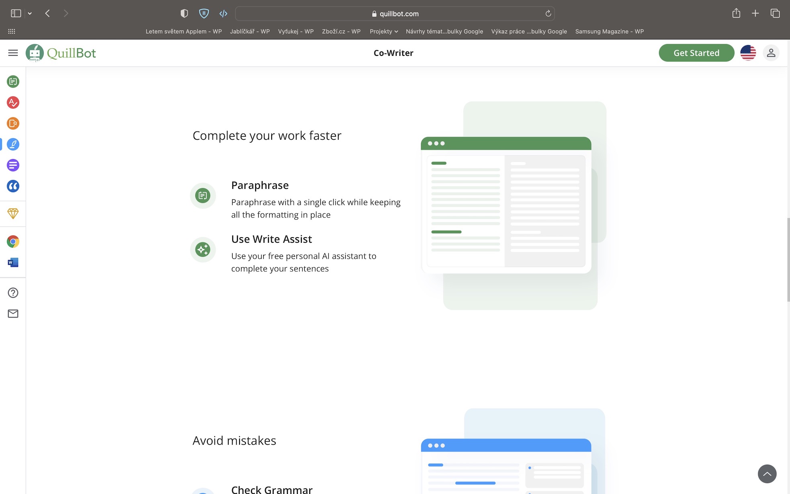Image resolution: width=790 pixels, height=494 pixels.
Task: Click the QuillBot logo link
Action: point(61,53)
